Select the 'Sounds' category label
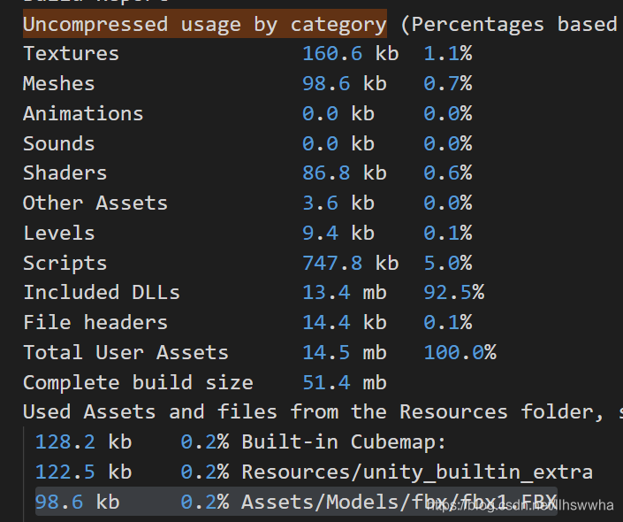623x522 pixels. pyautogui.click(x=59, y=143)
